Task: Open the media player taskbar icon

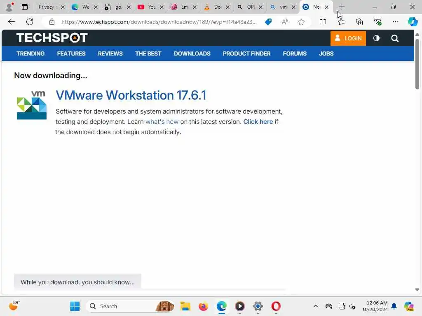Action: click(x=240, y=306)
